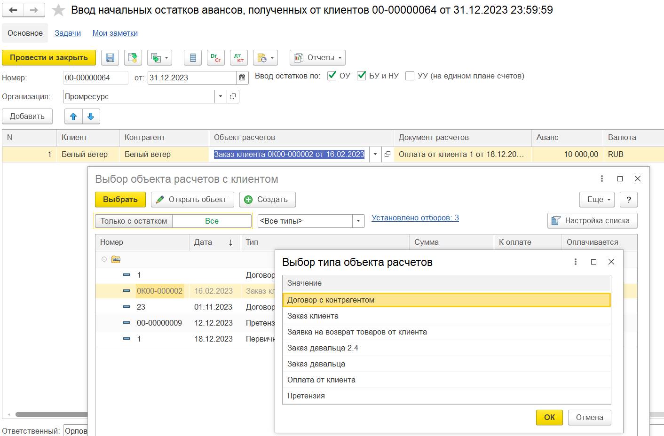
Task: Click the row icon for number 23
Action: click(126, 307)
